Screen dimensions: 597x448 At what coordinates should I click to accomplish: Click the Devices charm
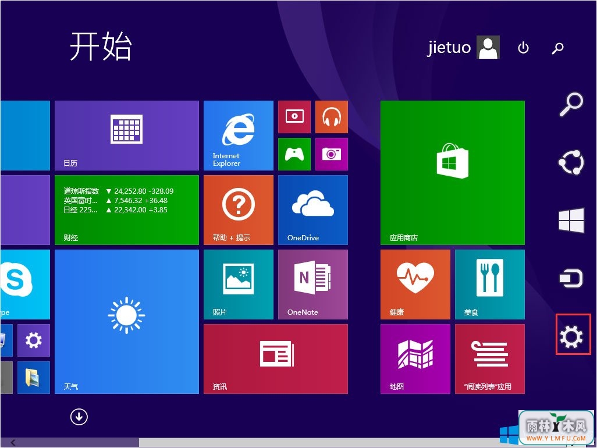pyautogui.click(x=571, y=278)
